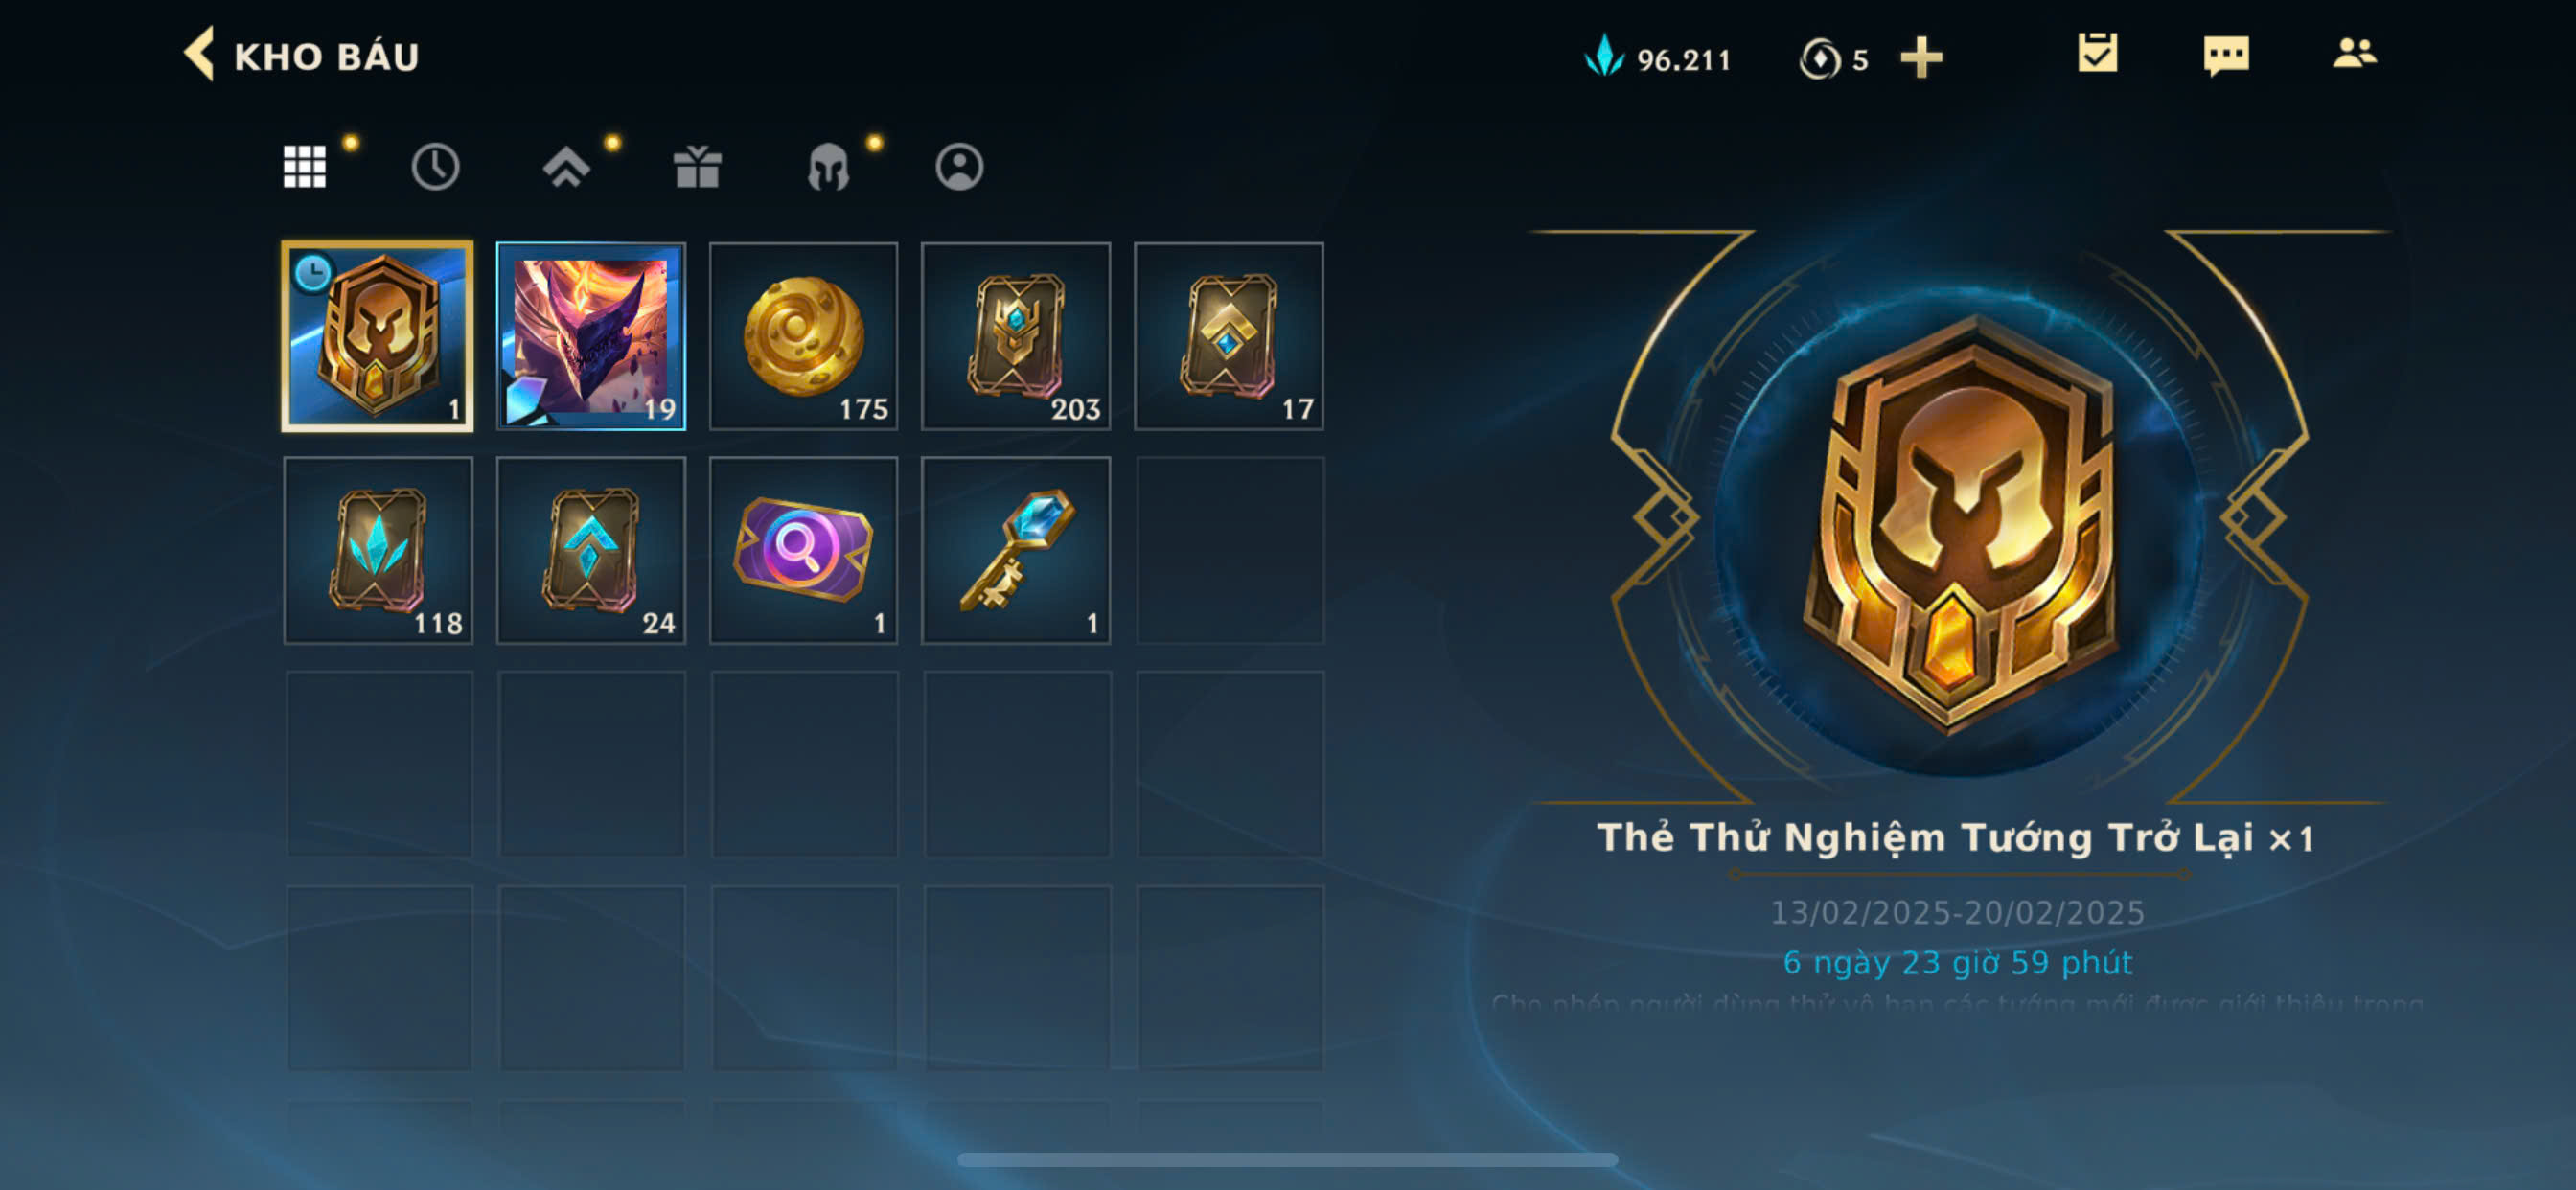2576x1190 pixels.
Task: Switch to the profile avatar tab
Action: [959, 167]
